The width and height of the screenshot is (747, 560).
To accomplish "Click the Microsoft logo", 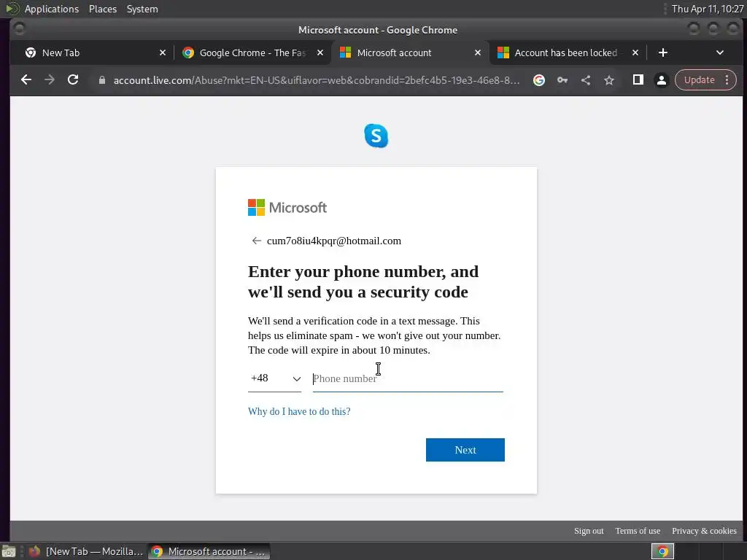I will tap(287, 208).
